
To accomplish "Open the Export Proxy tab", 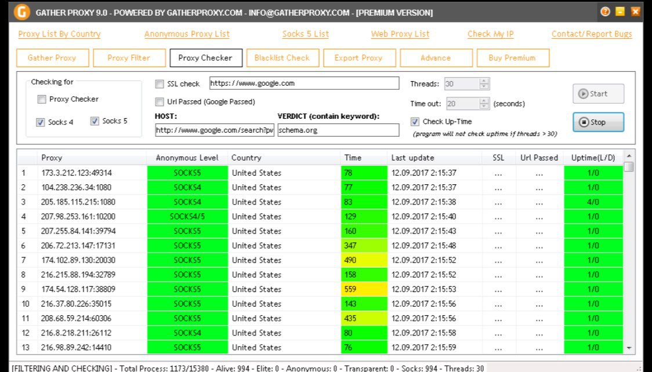I will pos(358,58).
